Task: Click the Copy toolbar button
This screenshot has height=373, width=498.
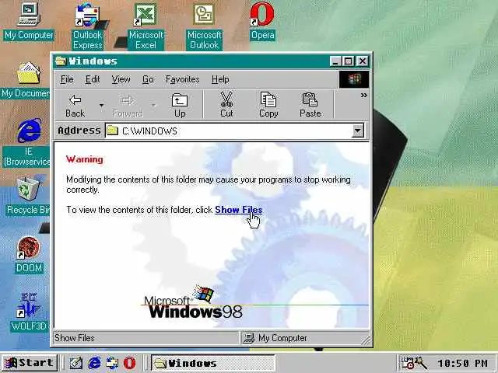Action: tap(268, 105)
